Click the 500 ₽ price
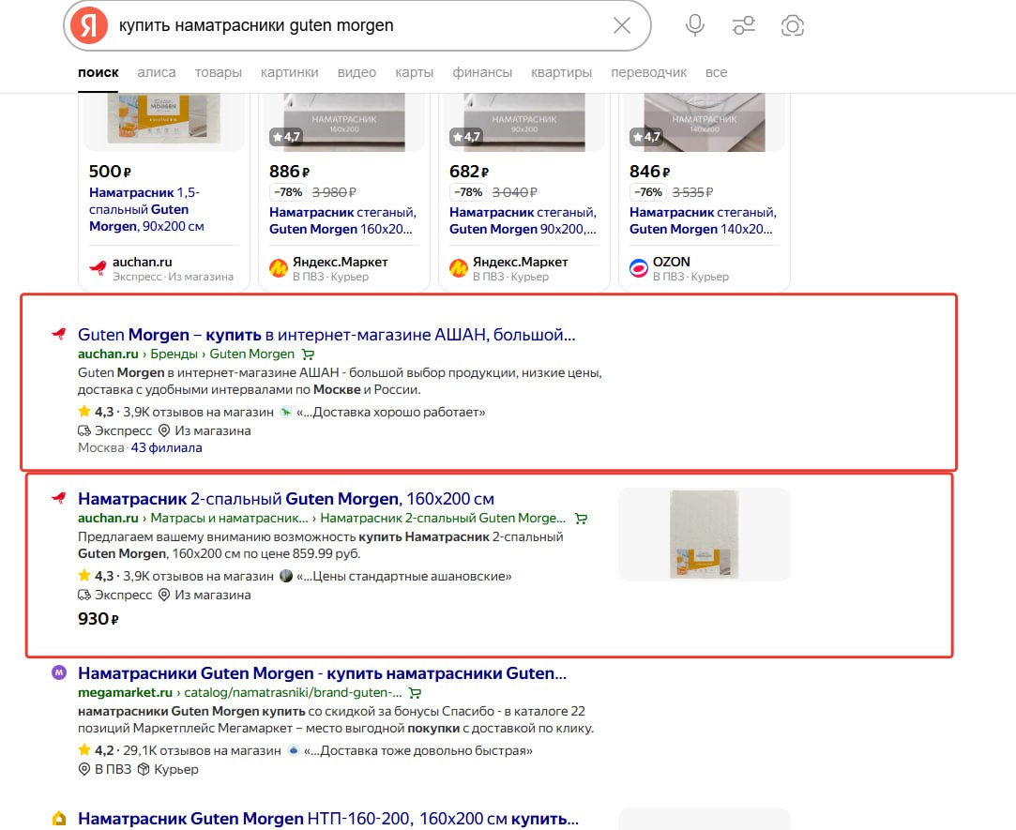The image size is (1016, 830). tap(110, 172)
